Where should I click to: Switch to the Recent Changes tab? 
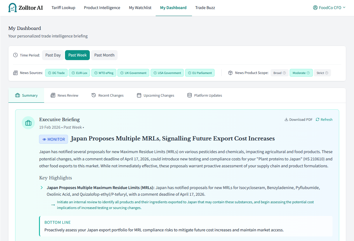(x=108, y=95)
